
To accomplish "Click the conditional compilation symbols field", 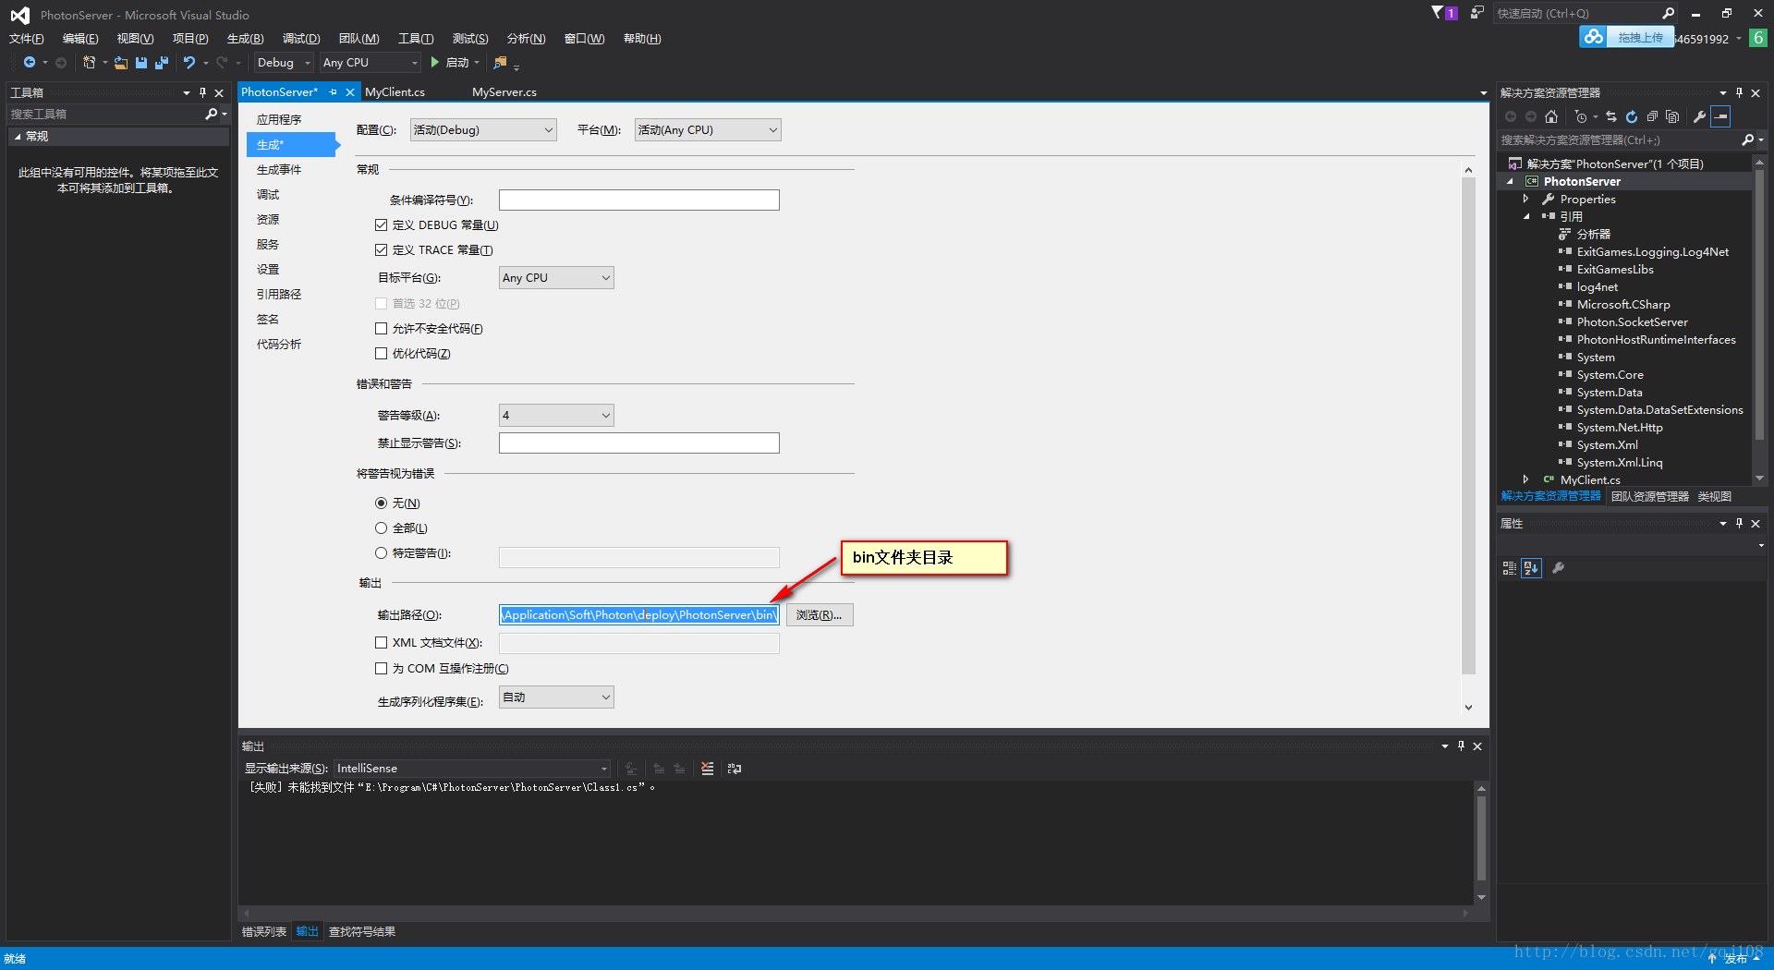I will (639, 200).
